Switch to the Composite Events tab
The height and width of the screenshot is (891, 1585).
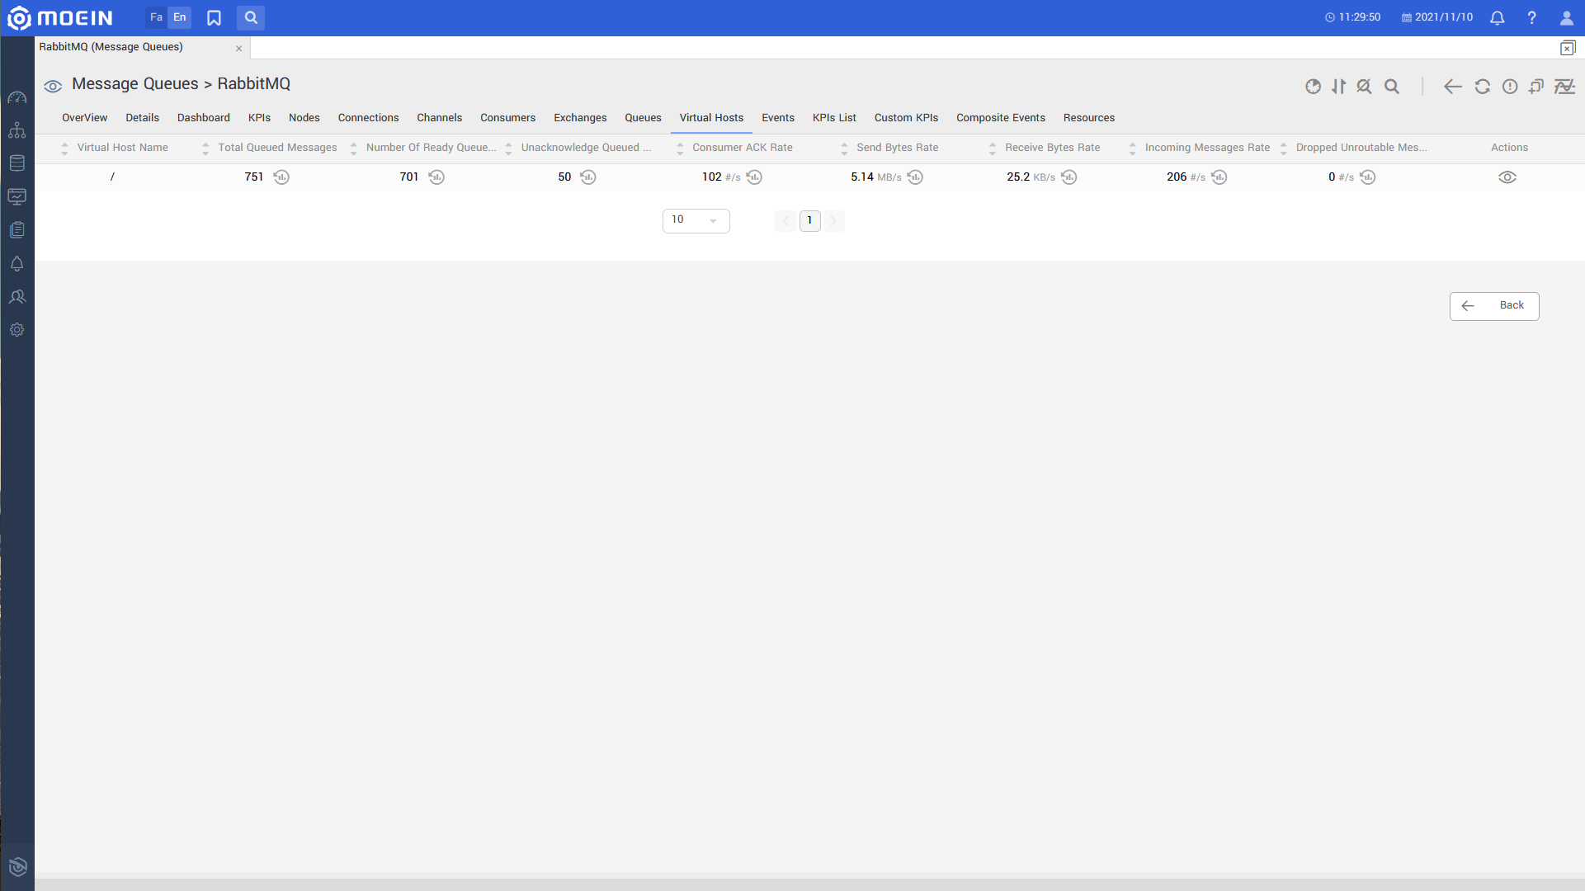click(x=1000, y=118)
